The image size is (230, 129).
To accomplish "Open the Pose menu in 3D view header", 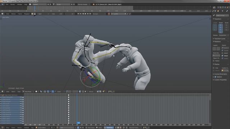I will (x=19, y=92).
